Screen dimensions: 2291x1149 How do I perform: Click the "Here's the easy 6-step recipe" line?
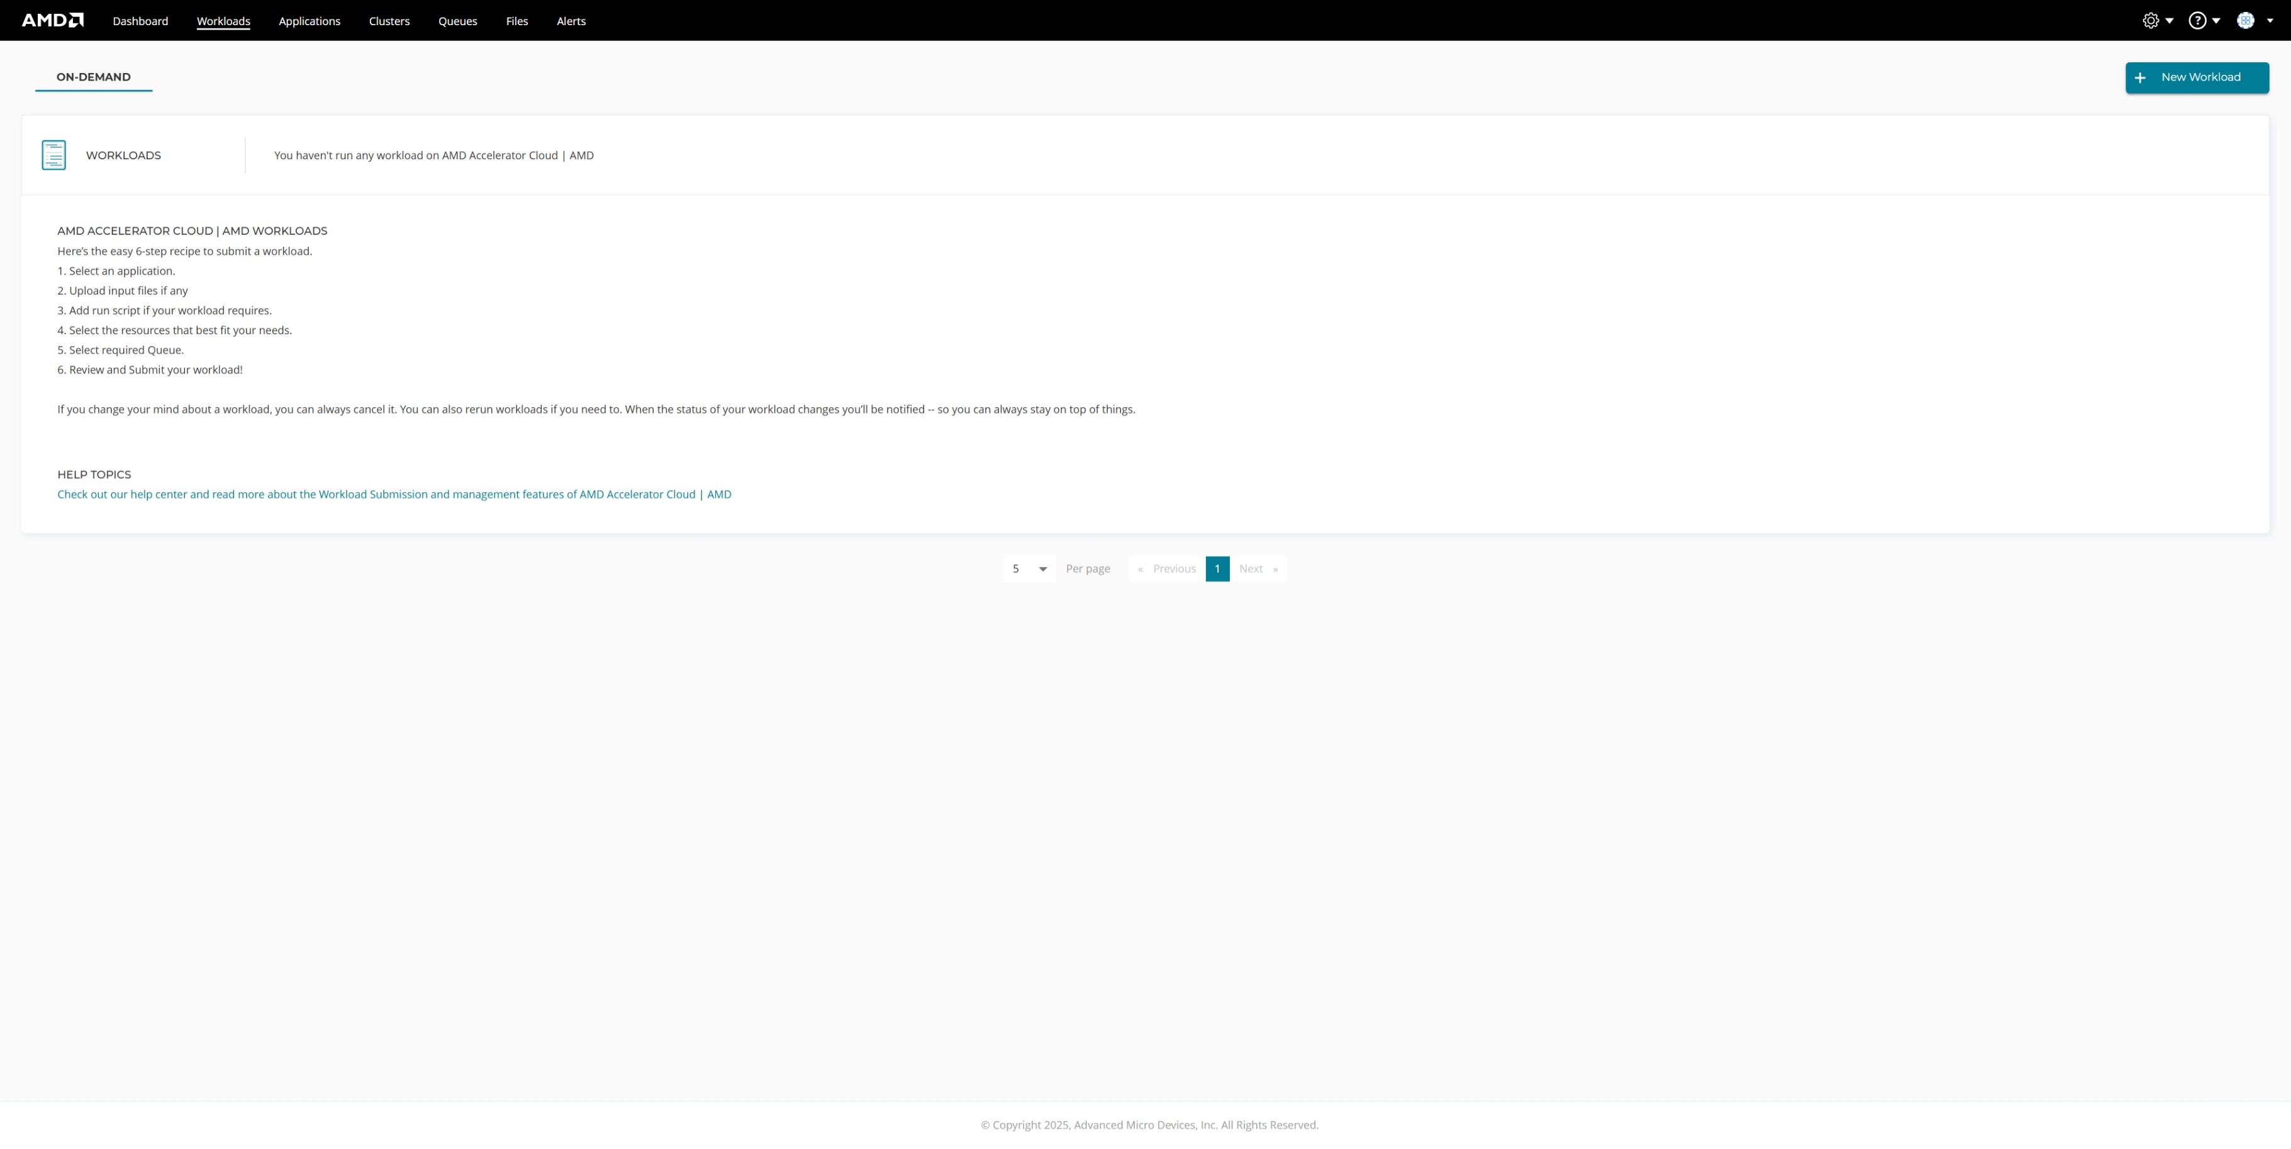[185, 252]
